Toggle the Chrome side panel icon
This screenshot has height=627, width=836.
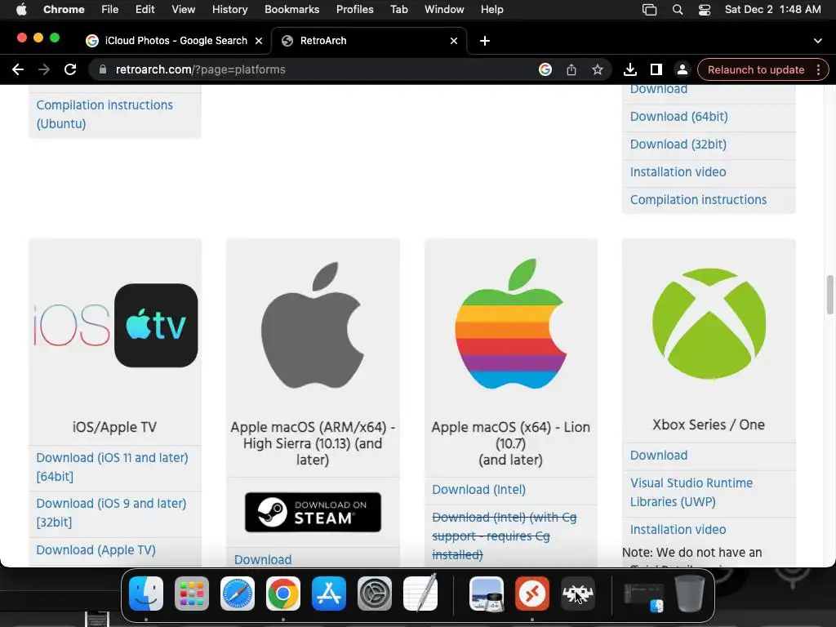(x=656, y=70)
